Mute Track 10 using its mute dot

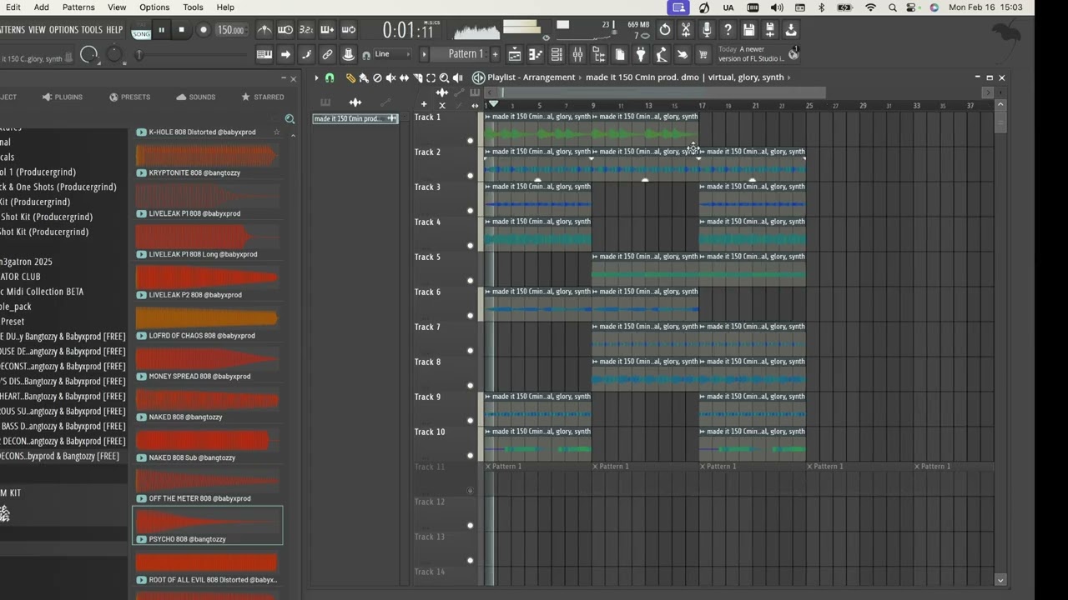tap(470, 456)
